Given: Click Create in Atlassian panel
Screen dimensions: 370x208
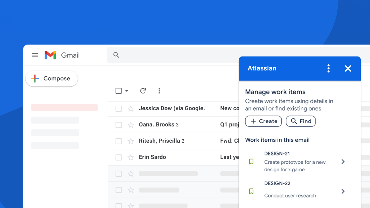Looking at the screenshot, I should (263, 121).
